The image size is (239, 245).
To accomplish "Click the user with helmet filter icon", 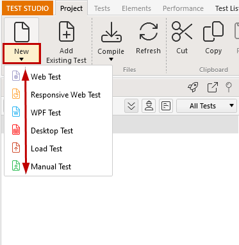I will (x=149, y=106).
